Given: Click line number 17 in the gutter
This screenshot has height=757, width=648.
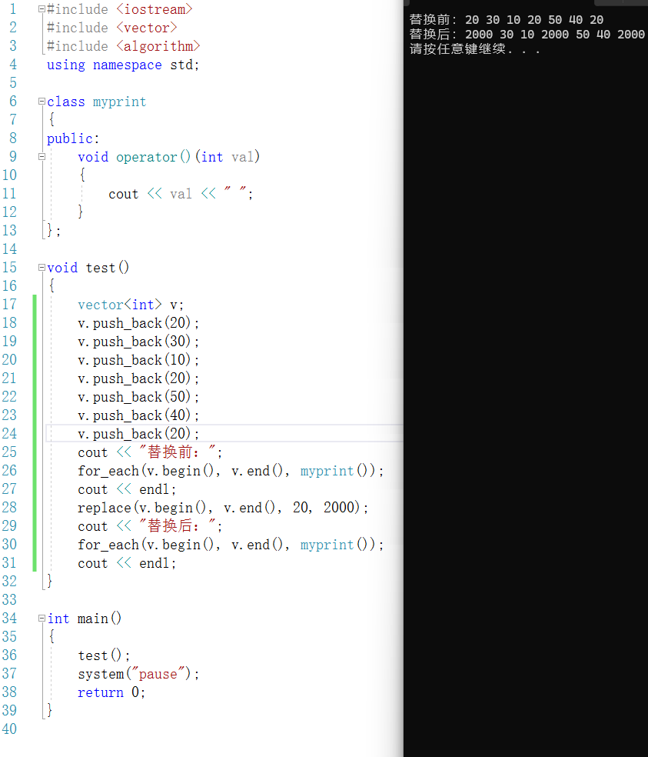Looking at the screenshot, I should [9, 304].
